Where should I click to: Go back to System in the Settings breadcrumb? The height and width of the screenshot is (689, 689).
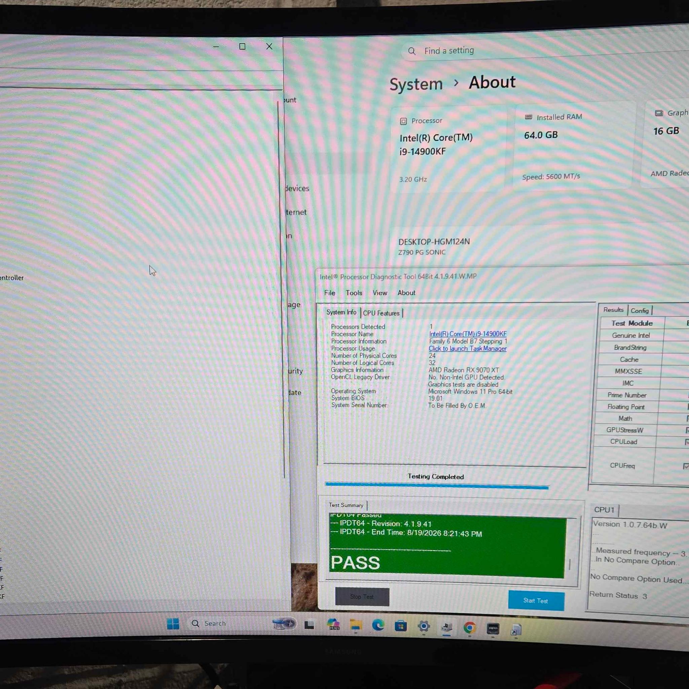(416, 84)
